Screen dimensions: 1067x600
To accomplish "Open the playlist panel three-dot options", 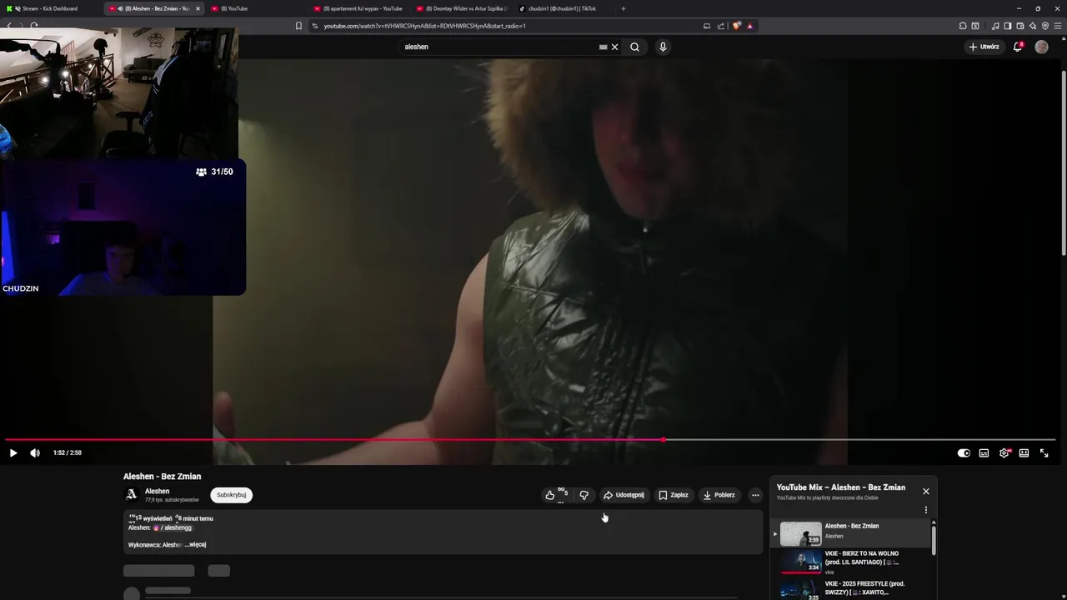I will tap(925, 510).
